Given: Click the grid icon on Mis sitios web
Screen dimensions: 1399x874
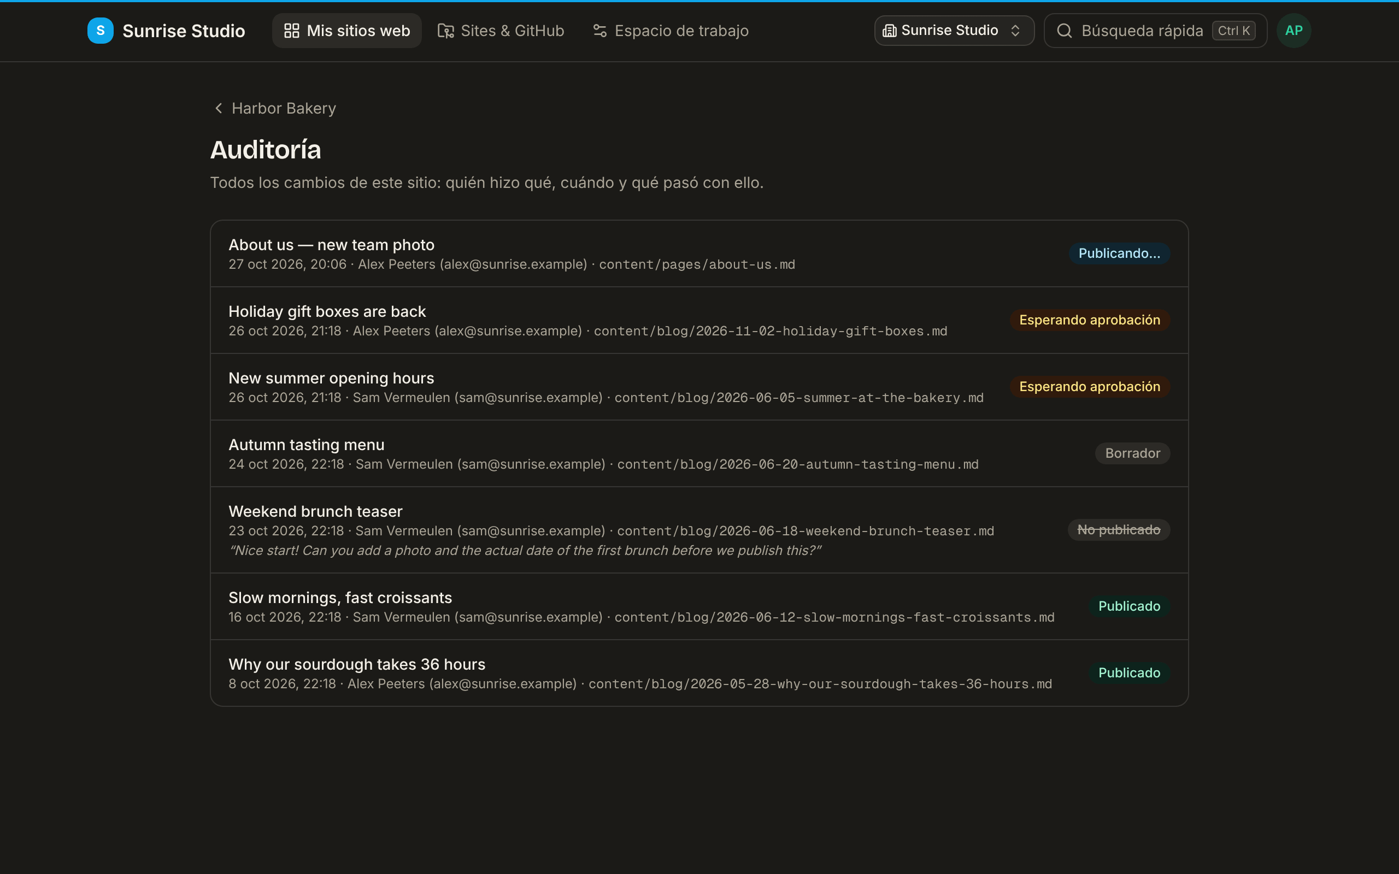Looking at the screenshot, I should point(291,31).
